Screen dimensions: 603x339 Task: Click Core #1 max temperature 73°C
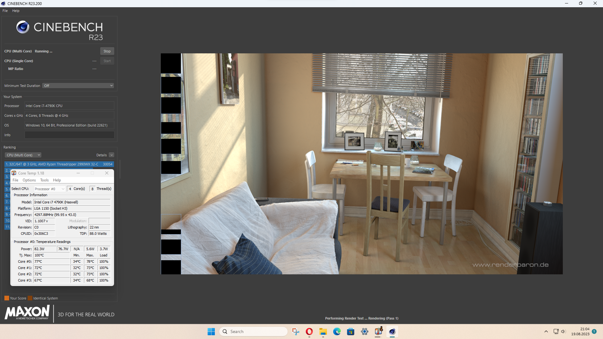(90, 268)
